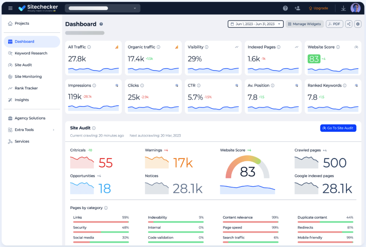Click the Upgrade link
This screenshot has width=366, height=247.
click(318, 8)
